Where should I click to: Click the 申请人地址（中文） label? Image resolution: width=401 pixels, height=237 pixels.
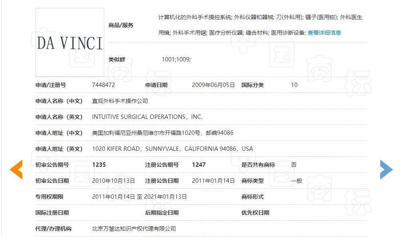point(59,133)
